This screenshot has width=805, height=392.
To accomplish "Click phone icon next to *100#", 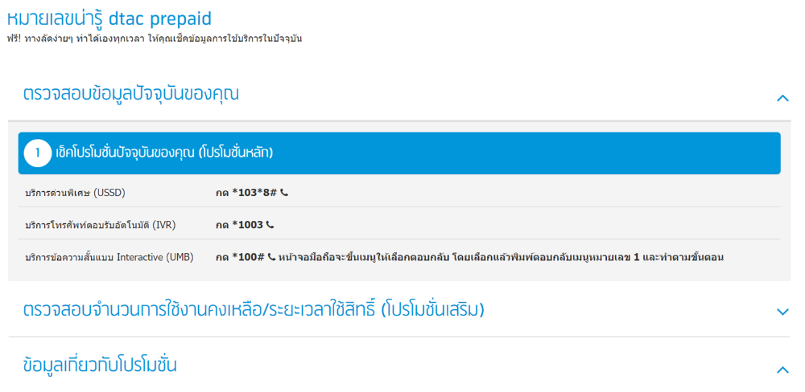I will pyautogui.click(x=271, y=257).
